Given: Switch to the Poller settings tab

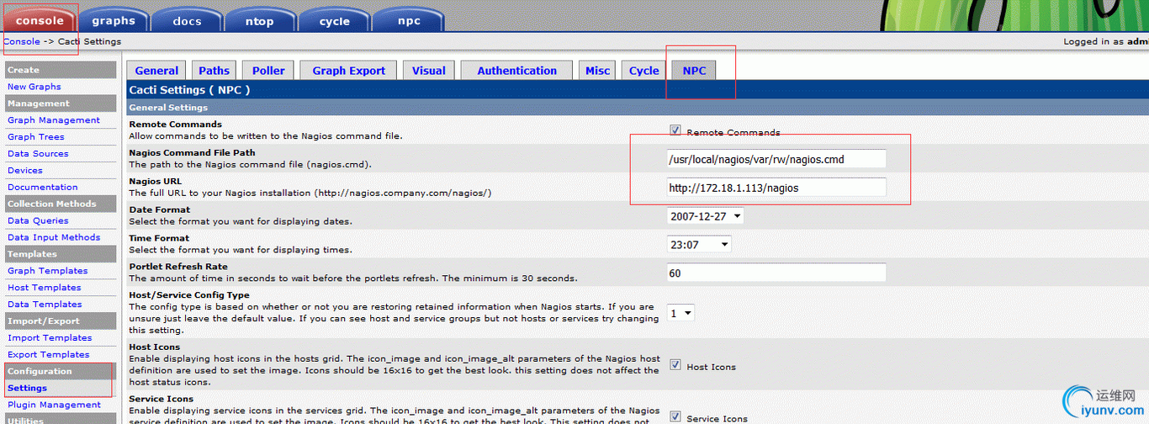Looking at the screenshot, I should click(268, 71).
